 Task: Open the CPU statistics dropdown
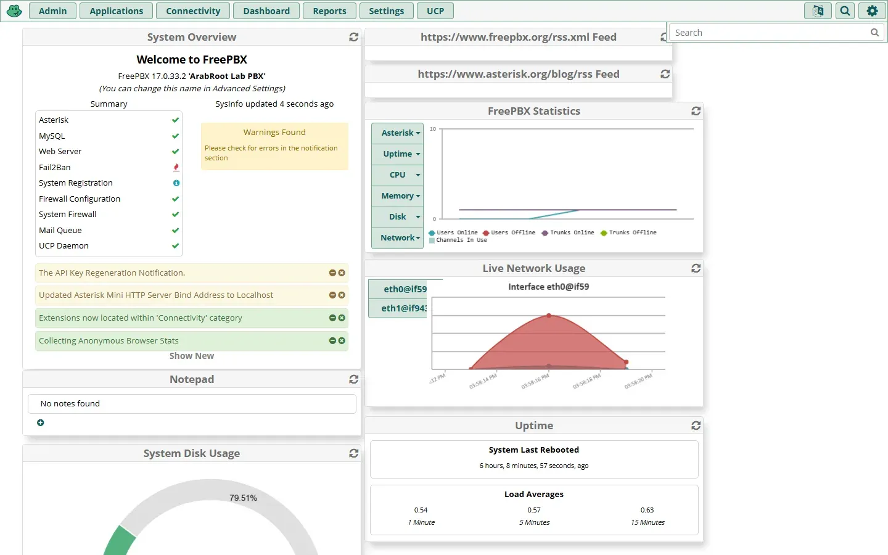398,175
